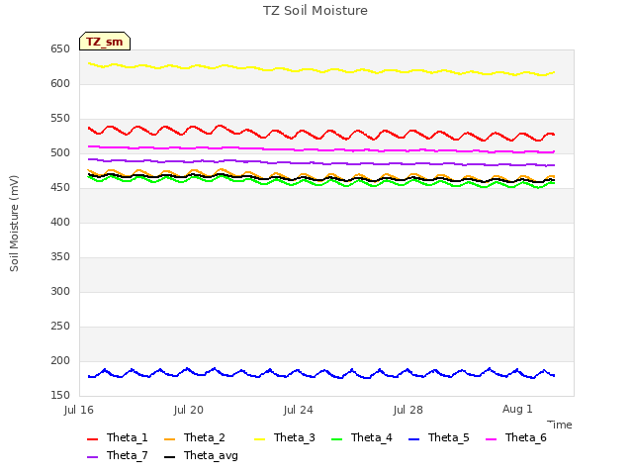Click the Jul 28 x-axis tick label
The image size is (633, 475).
point(408,410)
